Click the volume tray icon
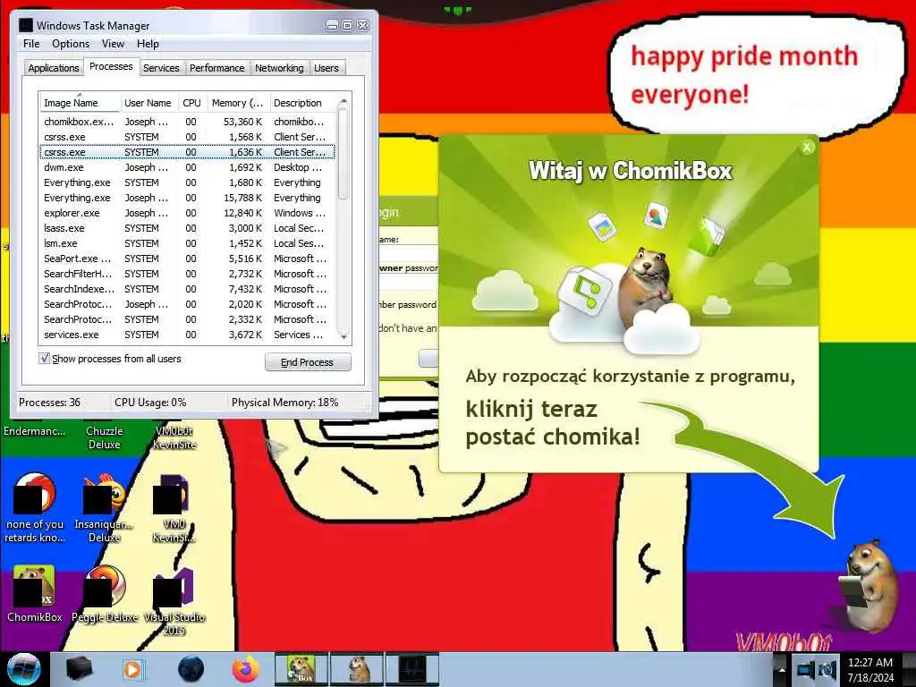Screen dimensions: 916x687 (x=827, y=669)
